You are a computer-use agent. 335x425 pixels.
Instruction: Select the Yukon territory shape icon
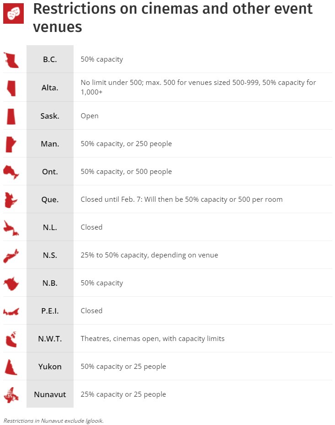click(x=11, y=367)
